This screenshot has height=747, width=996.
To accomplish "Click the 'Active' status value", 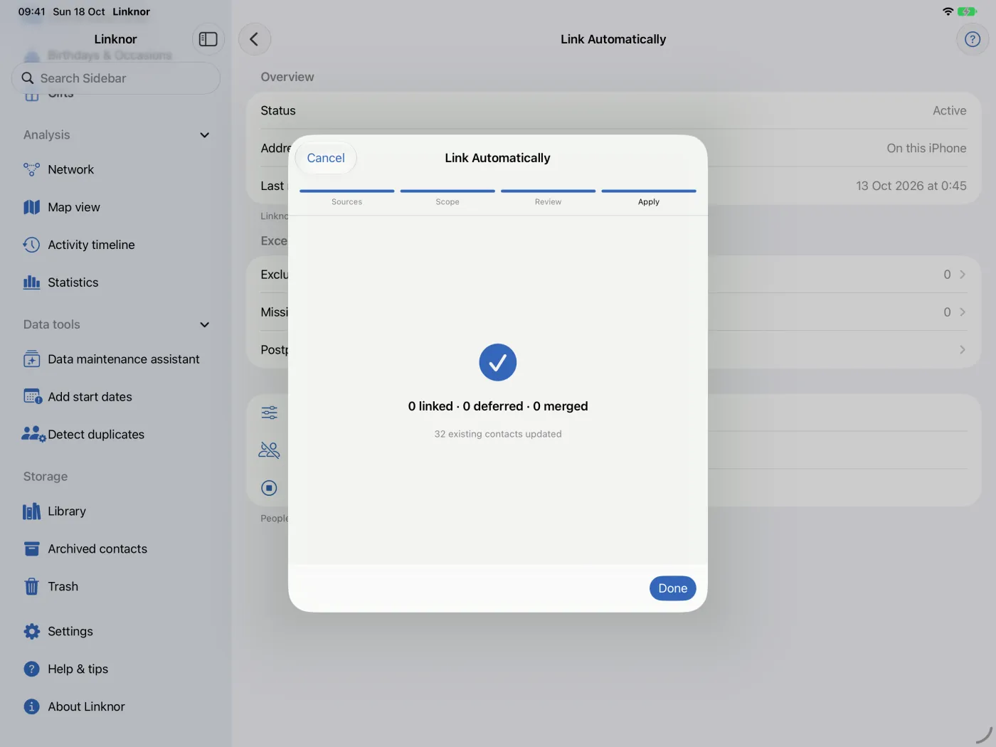I will pos(949,111).
